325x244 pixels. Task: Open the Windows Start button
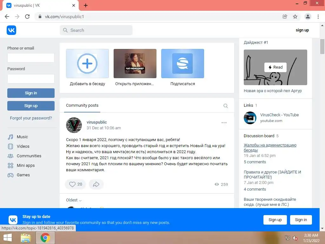pyautogui.click(x=8, y=238)
